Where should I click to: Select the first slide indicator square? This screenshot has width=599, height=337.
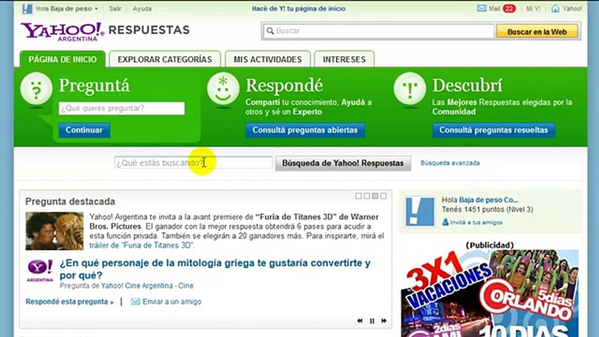(358, 196)
